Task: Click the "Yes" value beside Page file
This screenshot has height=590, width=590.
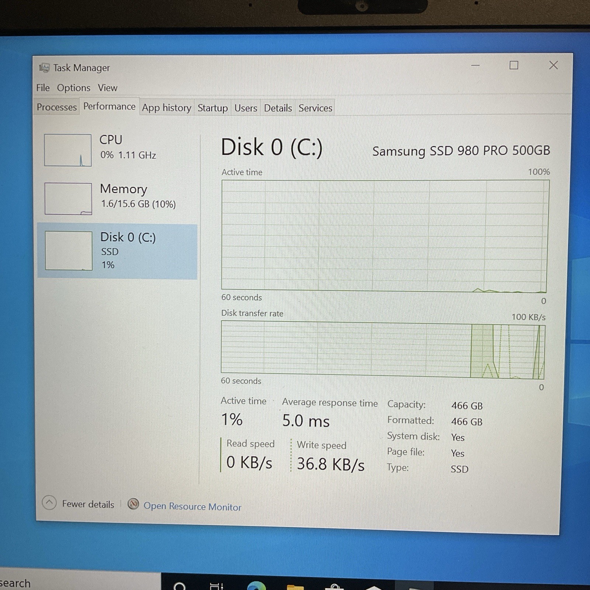Action: pos(458,453)
